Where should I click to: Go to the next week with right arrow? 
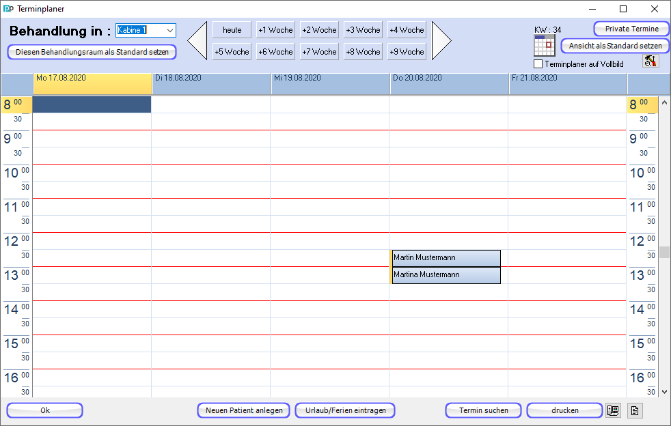441,41
